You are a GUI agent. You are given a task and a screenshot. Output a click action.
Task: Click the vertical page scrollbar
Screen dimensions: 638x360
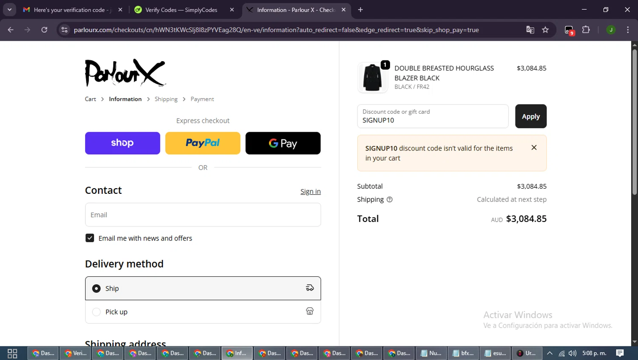pos(635,122)
